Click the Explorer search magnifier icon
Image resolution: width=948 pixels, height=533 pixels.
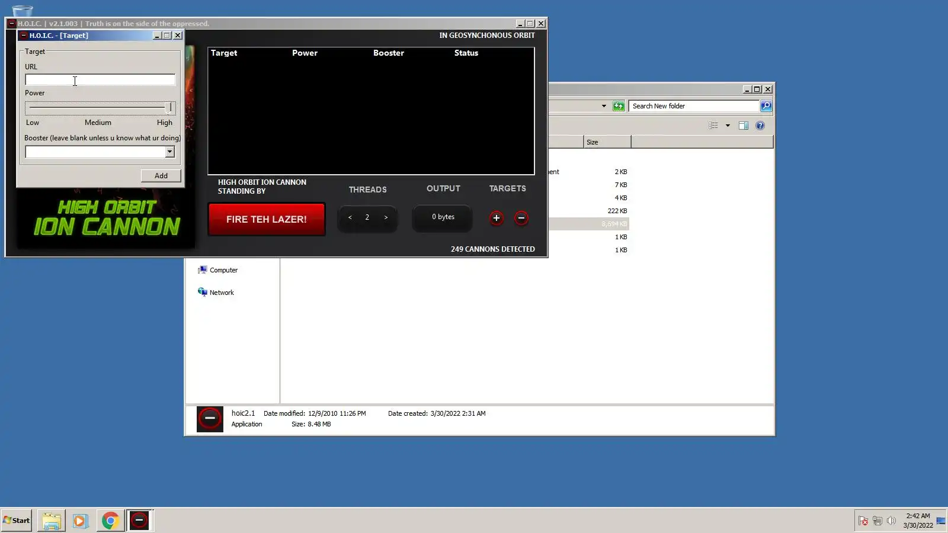766,106
